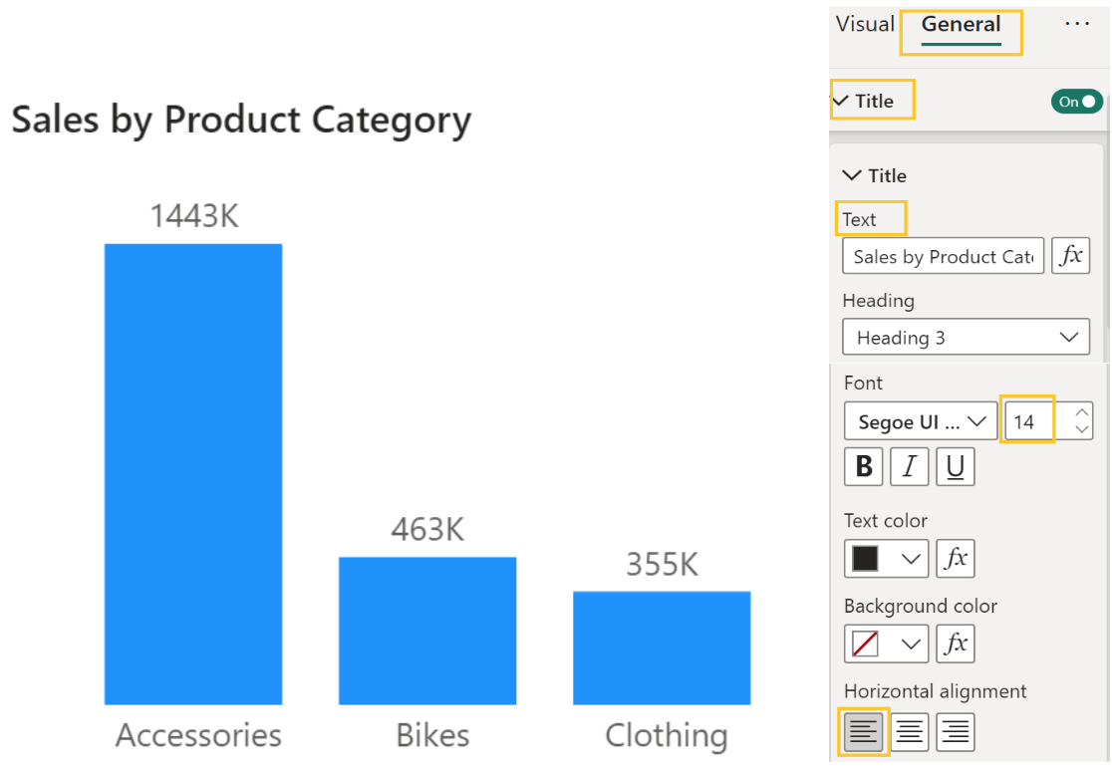
Task: Open the Heading 3 dropdown
Action: [x=966, y=338]
